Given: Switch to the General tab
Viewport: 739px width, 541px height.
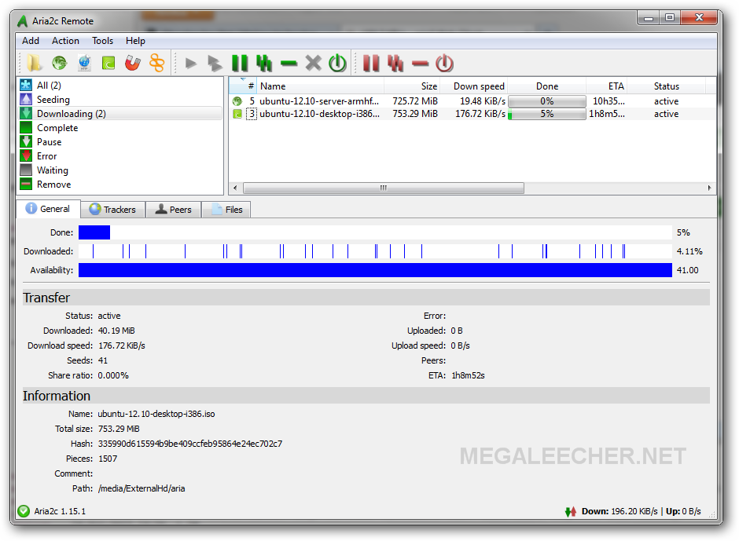Looking at the screenshot, I should pos(48,209).
